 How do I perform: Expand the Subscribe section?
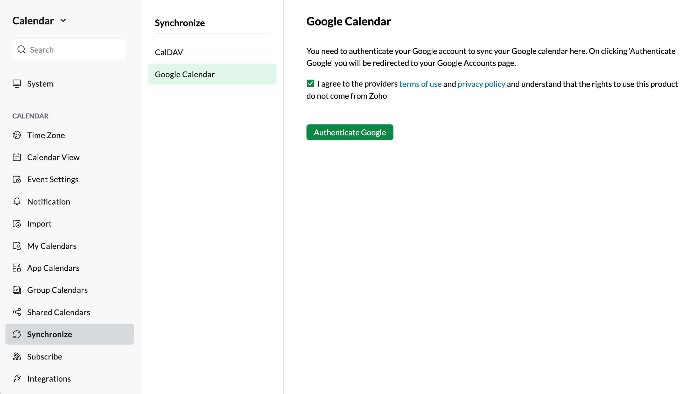click(44, 356)
